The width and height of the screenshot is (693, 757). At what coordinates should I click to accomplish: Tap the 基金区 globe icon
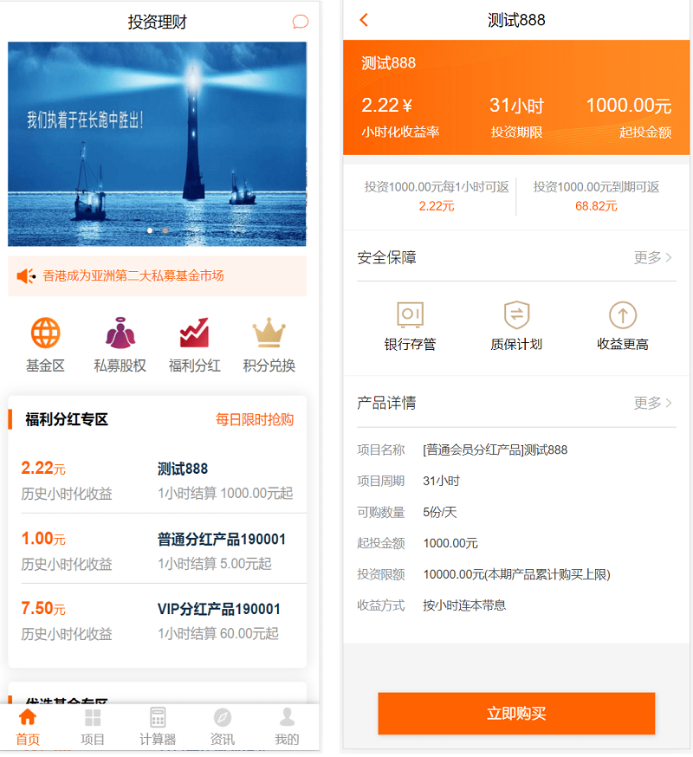[45, 333]
